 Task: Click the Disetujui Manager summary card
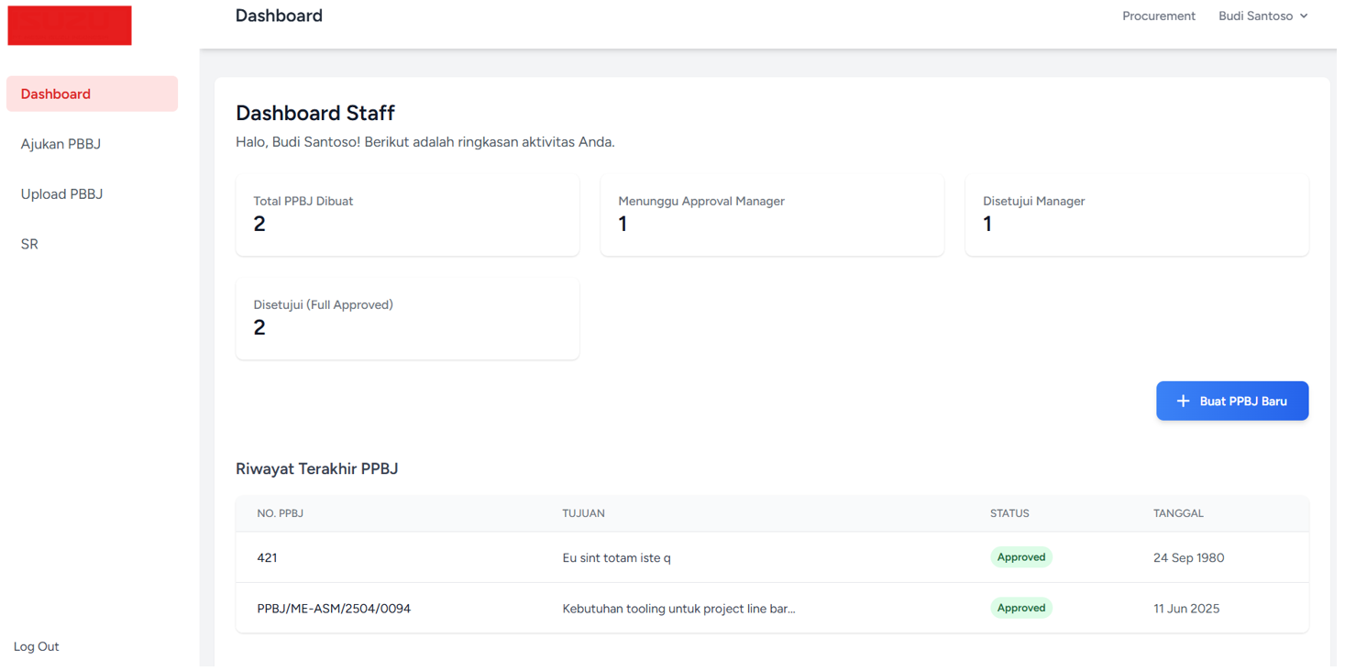point(1137,214)
